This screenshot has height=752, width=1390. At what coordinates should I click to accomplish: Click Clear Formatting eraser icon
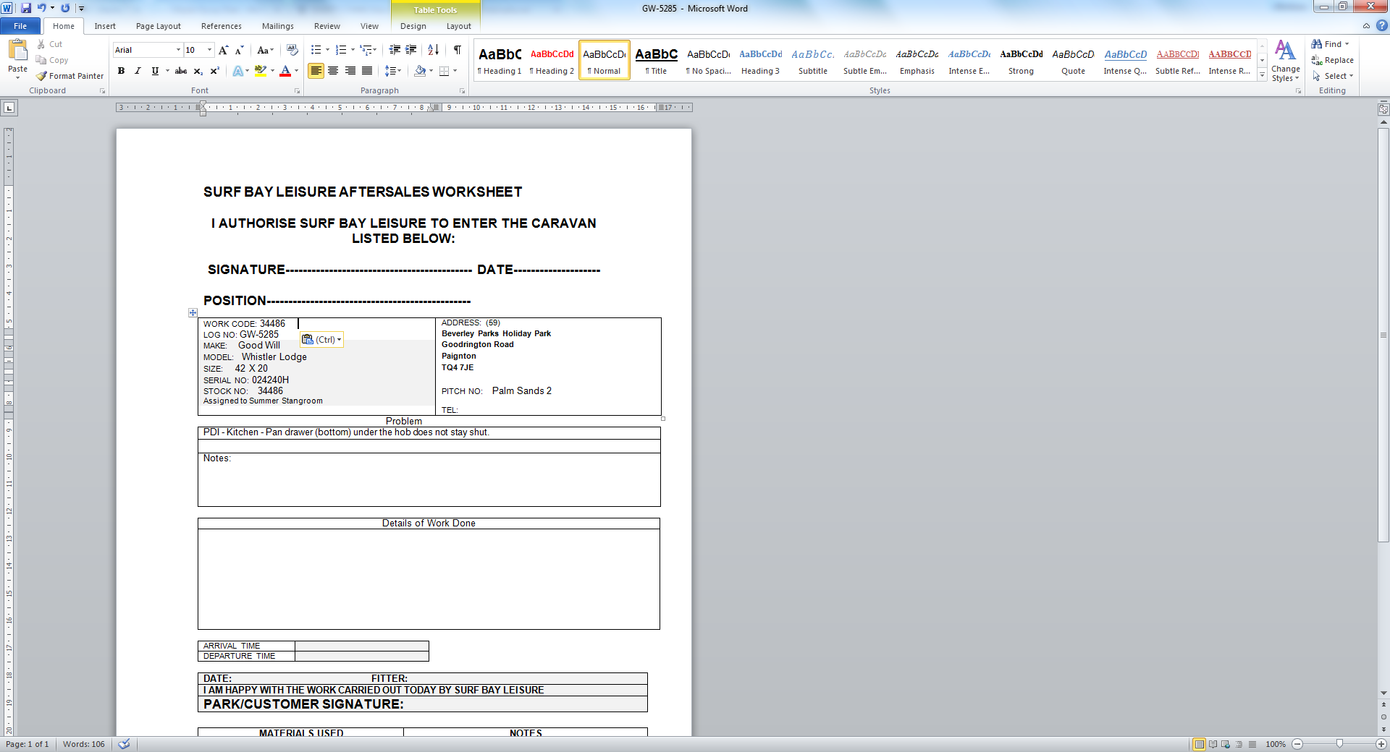[292, 50]
